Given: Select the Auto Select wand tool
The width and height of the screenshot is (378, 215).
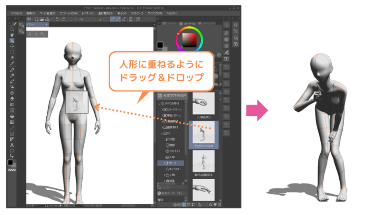Looking at the screenshot, I should click(12, 58).
